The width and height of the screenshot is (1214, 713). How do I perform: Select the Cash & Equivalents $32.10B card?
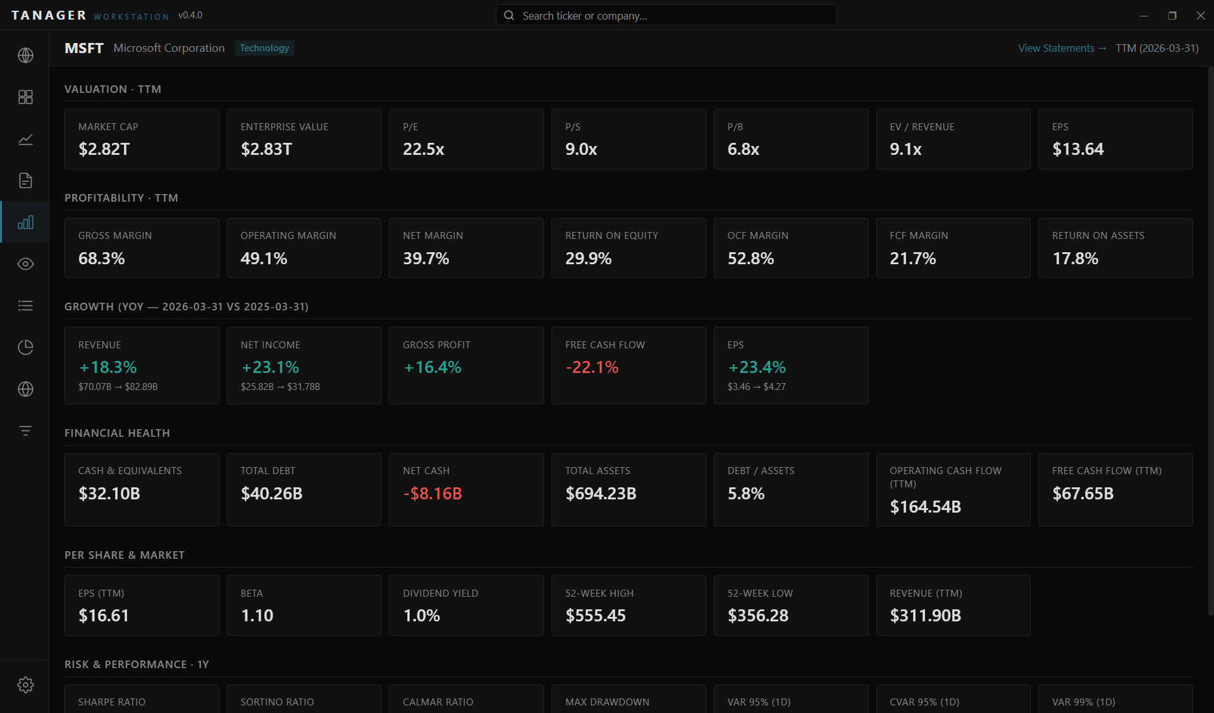(142, 490)
